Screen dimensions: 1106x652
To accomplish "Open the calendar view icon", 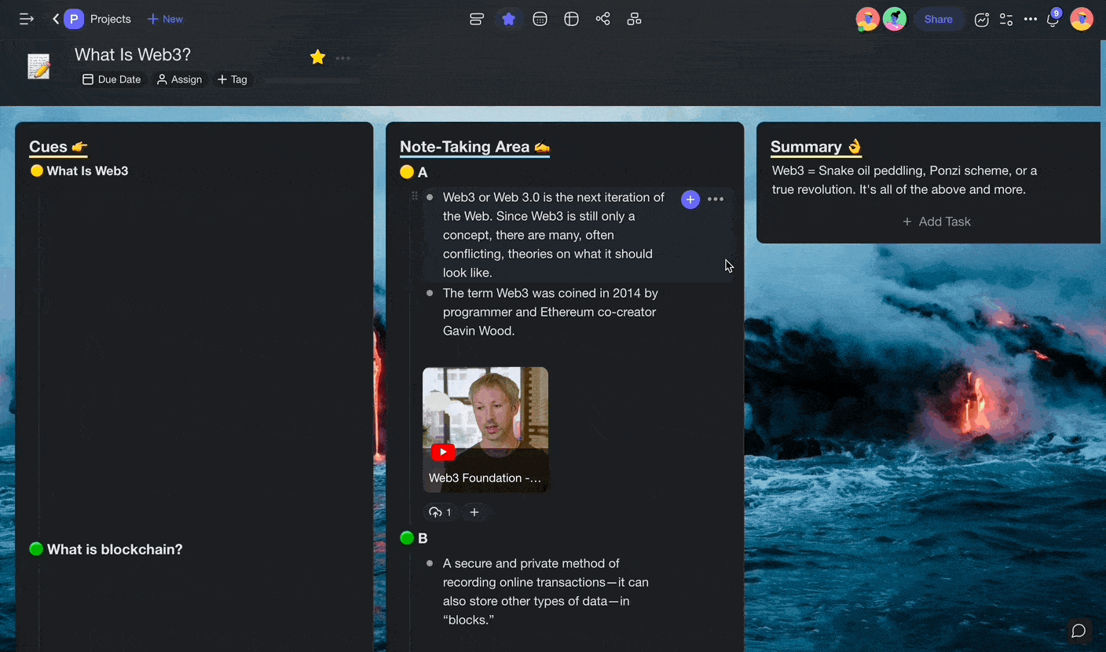I will (x=540, y=19).
